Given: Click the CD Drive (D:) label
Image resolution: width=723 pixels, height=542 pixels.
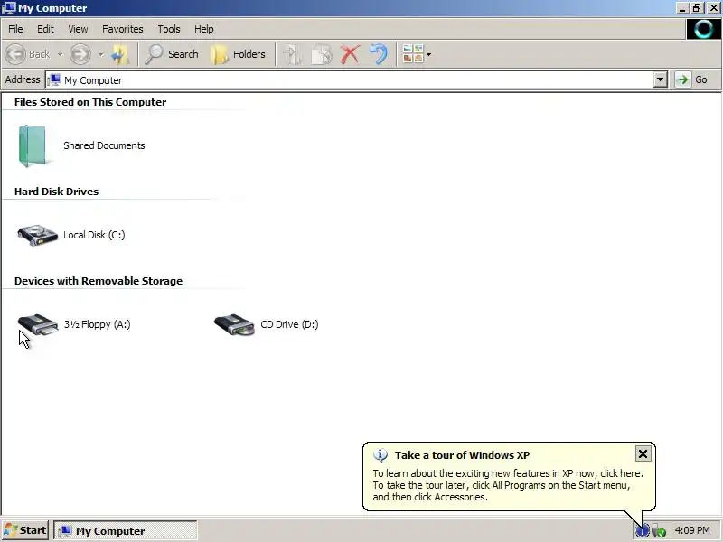Looking at the screenshot, I should (x=289, y=324).
